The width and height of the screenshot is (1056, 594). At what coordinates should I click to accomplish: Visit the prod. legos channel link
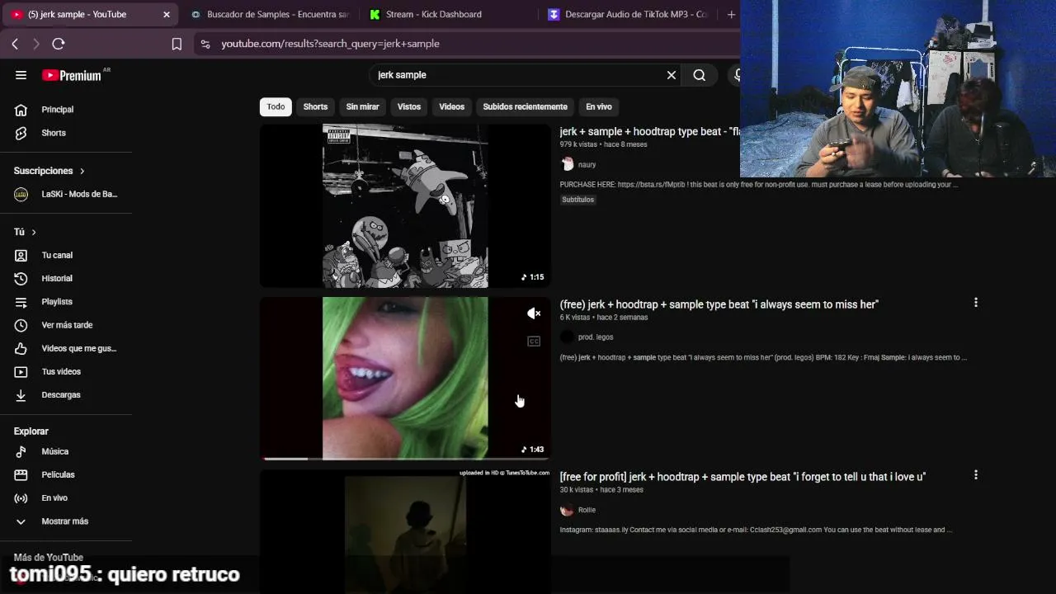tap(596, 337)
